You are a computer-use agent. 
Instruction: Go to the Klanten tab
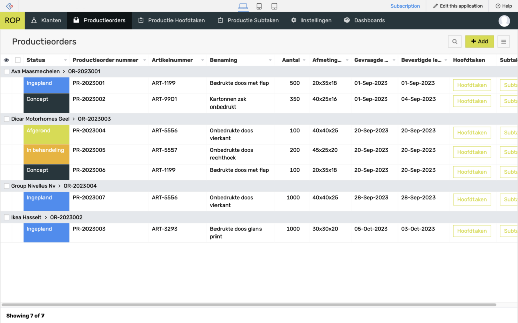46,20
